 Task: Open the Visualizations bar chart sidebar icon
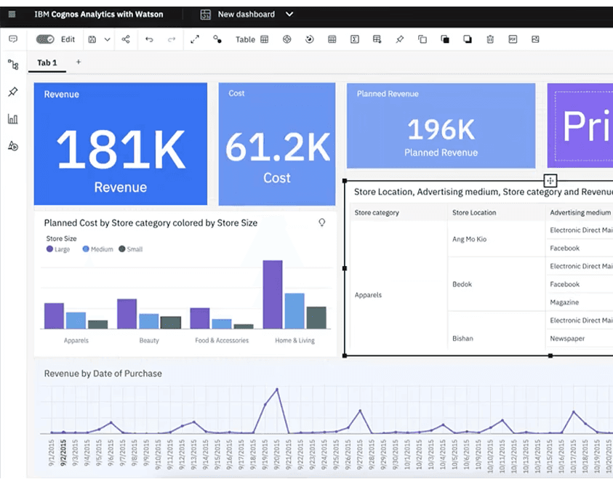(13, 118)
